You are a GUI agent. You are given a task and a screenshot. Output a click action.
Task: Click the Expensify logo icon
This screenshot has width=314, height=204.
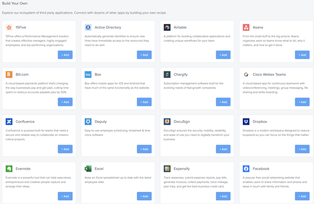[167, 168]
